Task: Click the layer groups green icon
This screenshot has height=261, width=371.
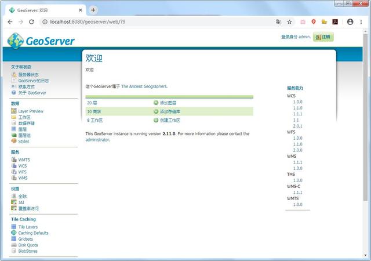Action: (x=14, y=135)
